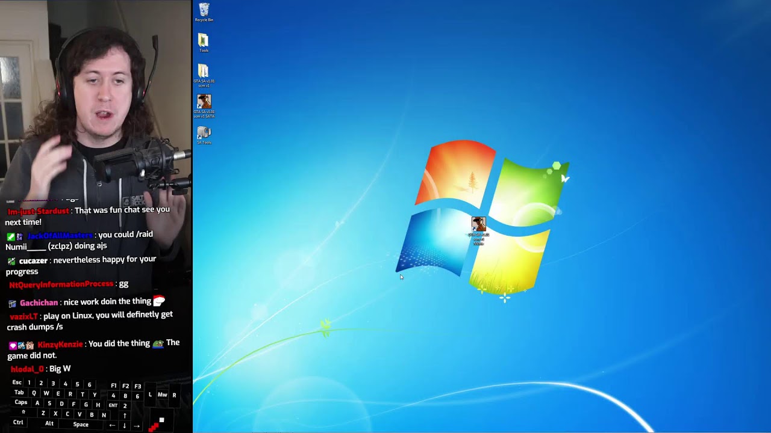This screenshot has height=433, width=771.
Task: Click the Y key on the keyboard overlay
Action: (x=95, y=395)
